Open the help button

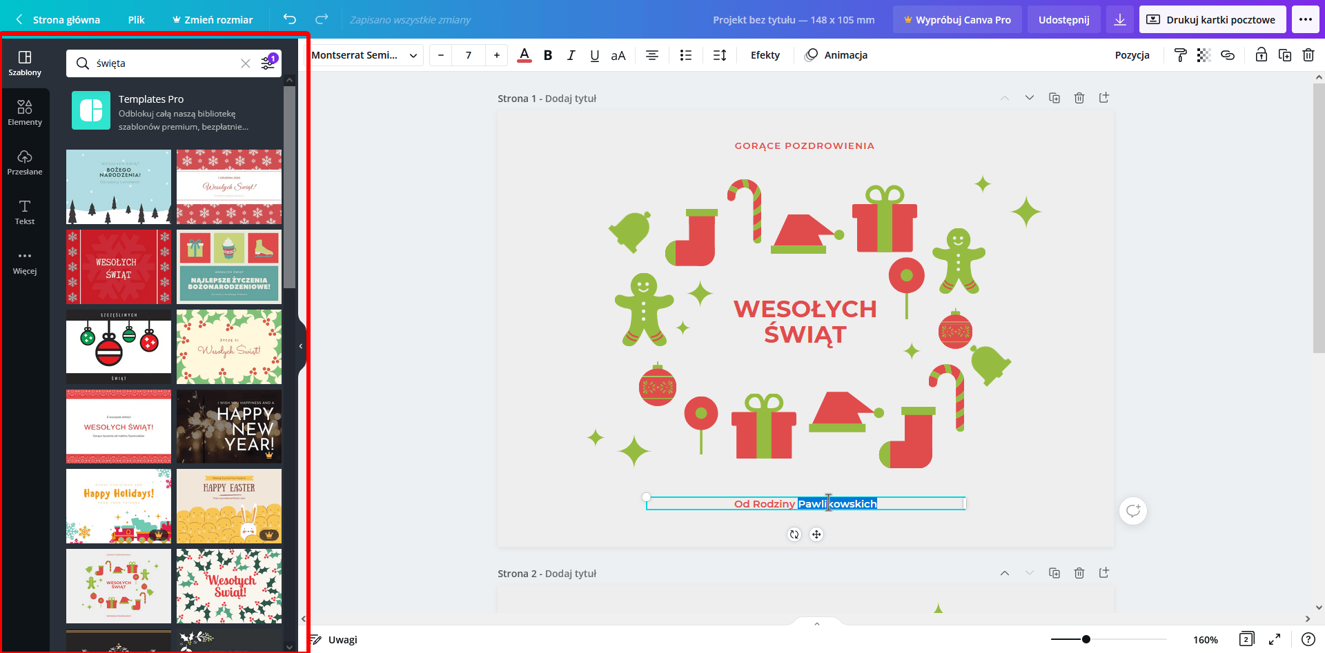(1308, 639)
